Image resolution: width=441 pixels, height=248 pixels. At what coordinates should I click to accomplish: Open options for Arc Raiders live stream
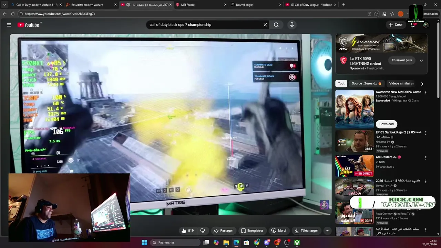pyautogui.click(x=426, y=157)
